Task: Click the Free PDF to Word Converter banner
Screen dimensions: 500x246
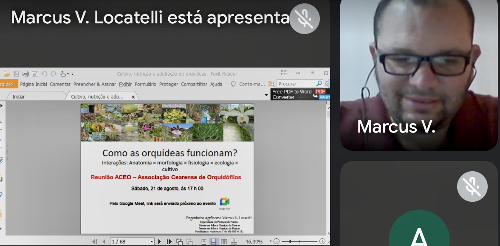Action: coord(300,94)
